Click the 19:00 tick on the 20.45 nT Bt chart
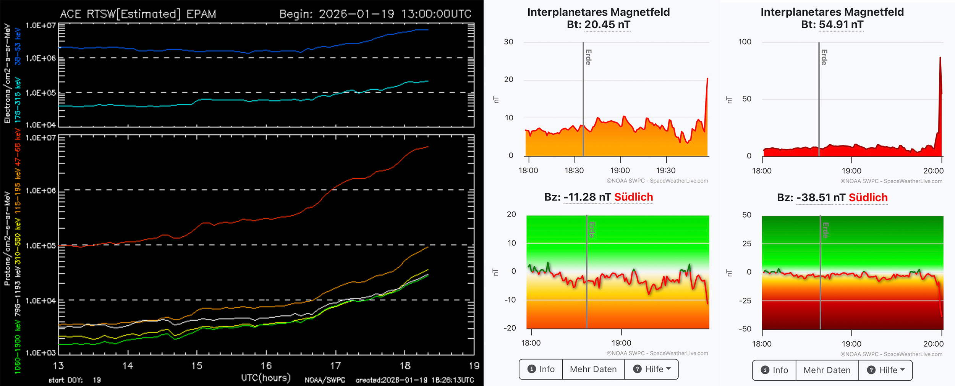Image resolution: width=955 pixels, height=386 pixels. [x=620, y=170]
